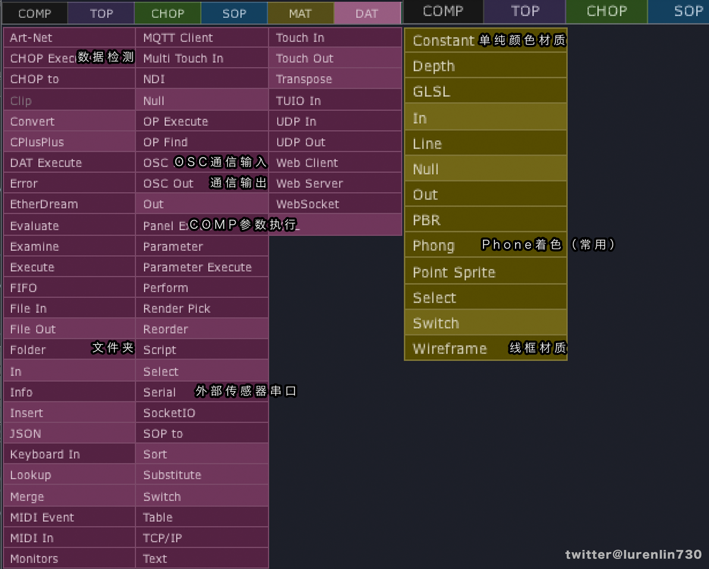Image resolution: width=709 pixels, height=569 pixels.
Task: Pick the Folder DAT operator
Action: 28,350
